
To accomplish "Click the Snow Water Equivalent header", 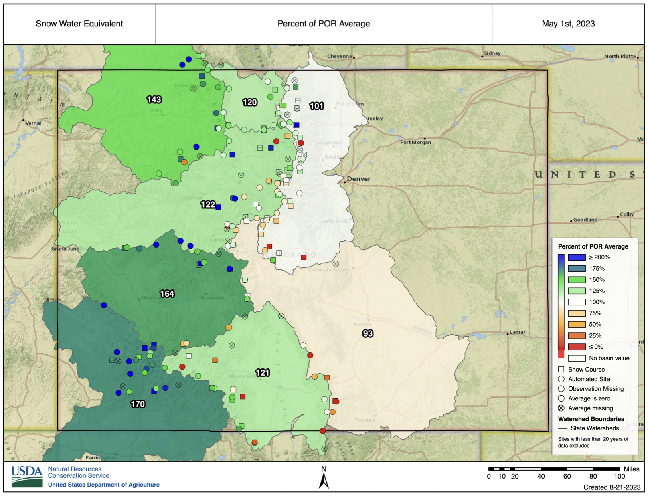I will click(x=79, y=24).
